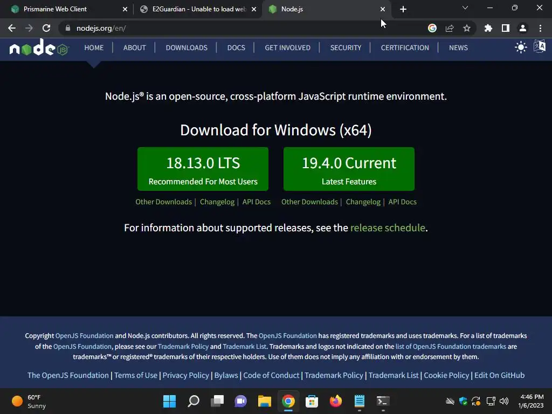Screen dimensions: 552x414
Task: Close the Prismarine Web Client tab
Action: tap(125, 9)
